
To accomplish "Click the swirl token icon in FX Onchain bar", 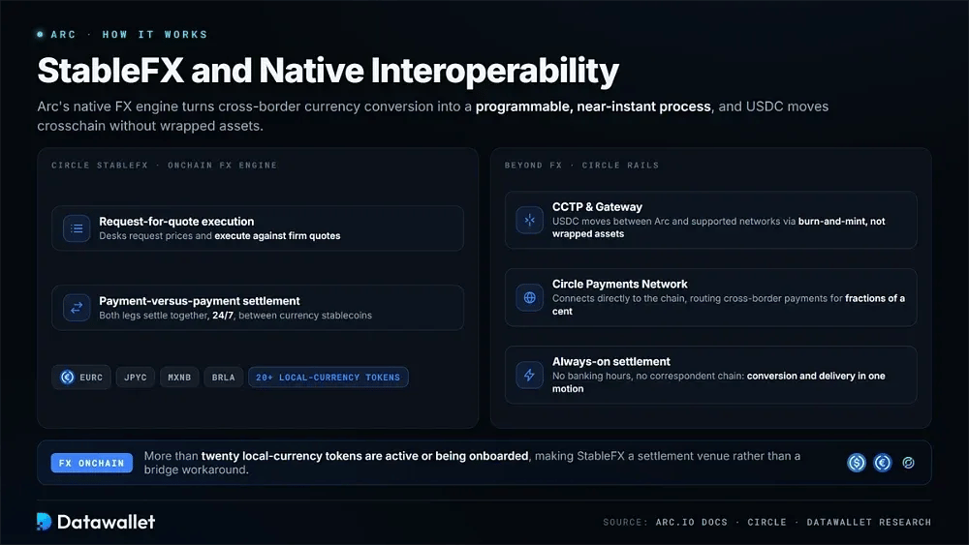I will tap(909, 463).
